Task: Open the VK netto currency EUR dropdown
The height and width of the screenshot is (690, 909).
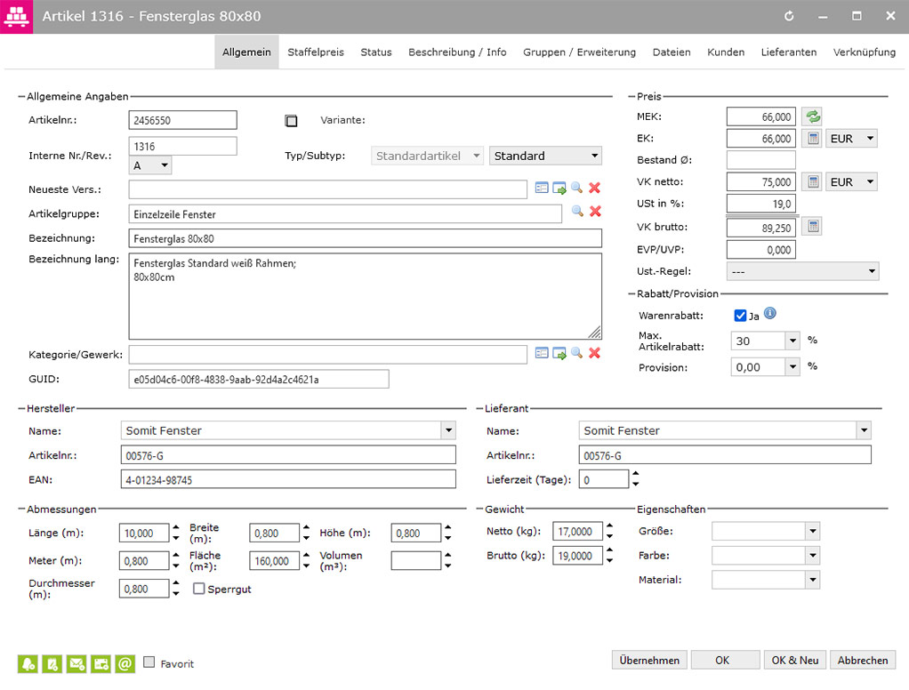Action: click(x=851, y=182)
